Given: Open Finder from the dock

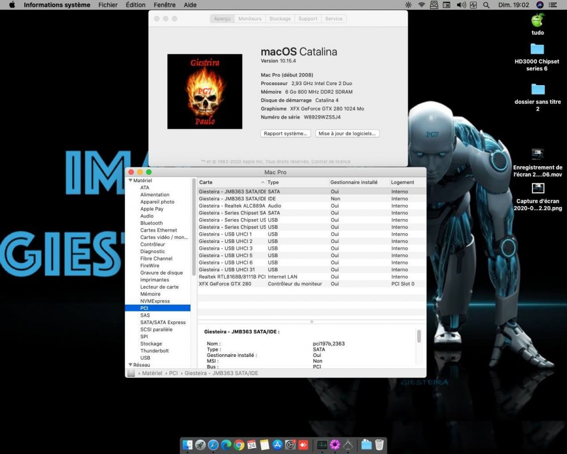Looking at the screenshot, I should [x=187, y=444].
